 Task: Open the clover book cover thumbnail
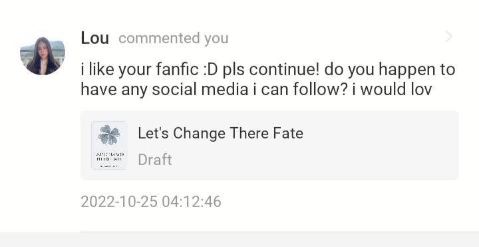109,145
